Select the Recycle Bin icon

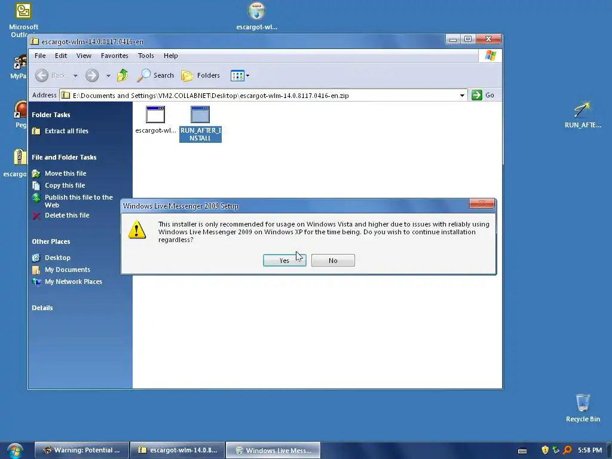pos(583,408)
